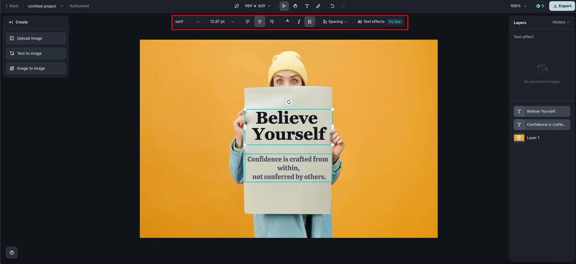
Task: Align text to the right
Action: [272, 22]
